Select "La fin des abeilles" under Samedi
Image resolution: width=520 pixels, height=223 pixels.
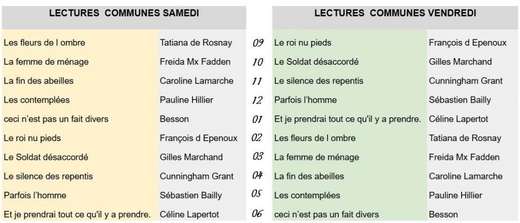click(39, 81)
